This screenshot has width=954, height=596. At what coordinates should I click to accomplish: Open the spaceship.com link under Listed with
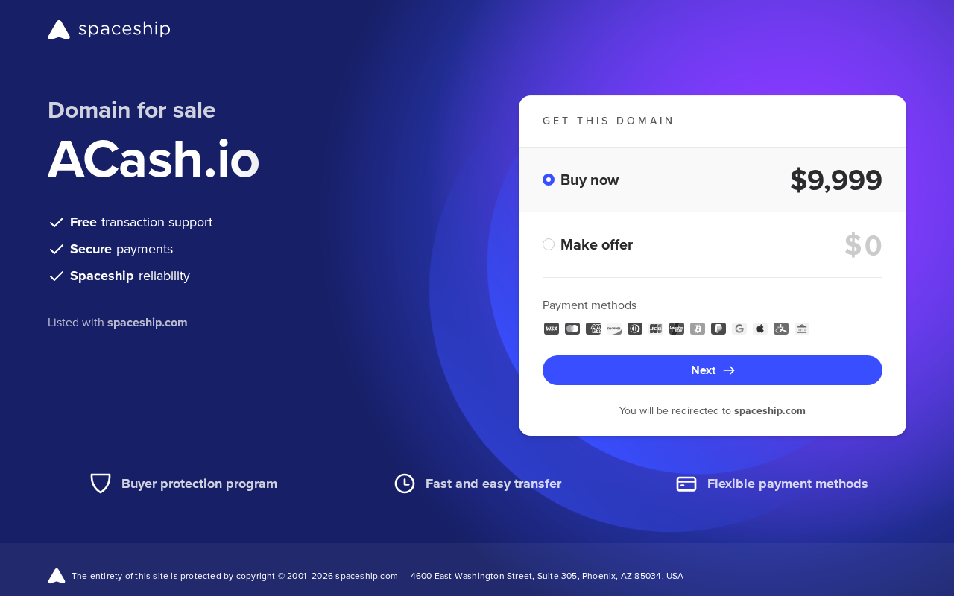coord(148,323)
